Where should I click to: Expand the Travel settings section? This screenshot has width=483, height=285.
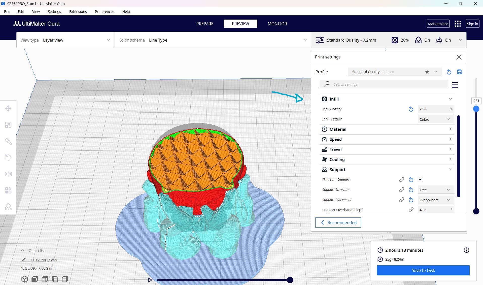(x=387, y=149)
